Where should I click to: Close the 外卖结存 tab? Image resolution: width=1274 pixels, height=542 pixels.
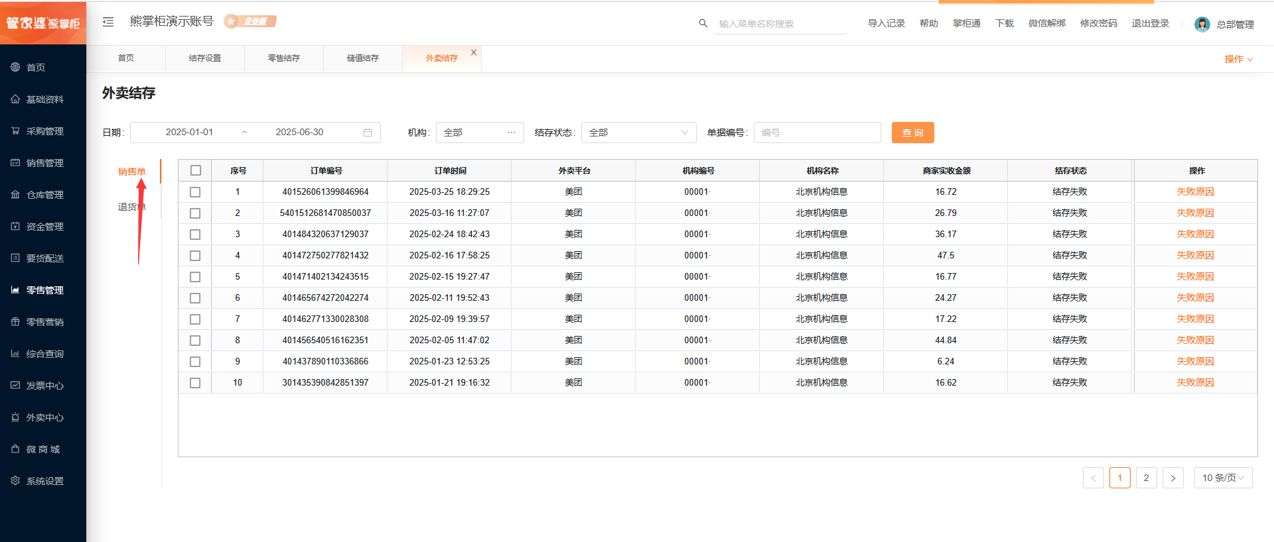click(474, 52)
